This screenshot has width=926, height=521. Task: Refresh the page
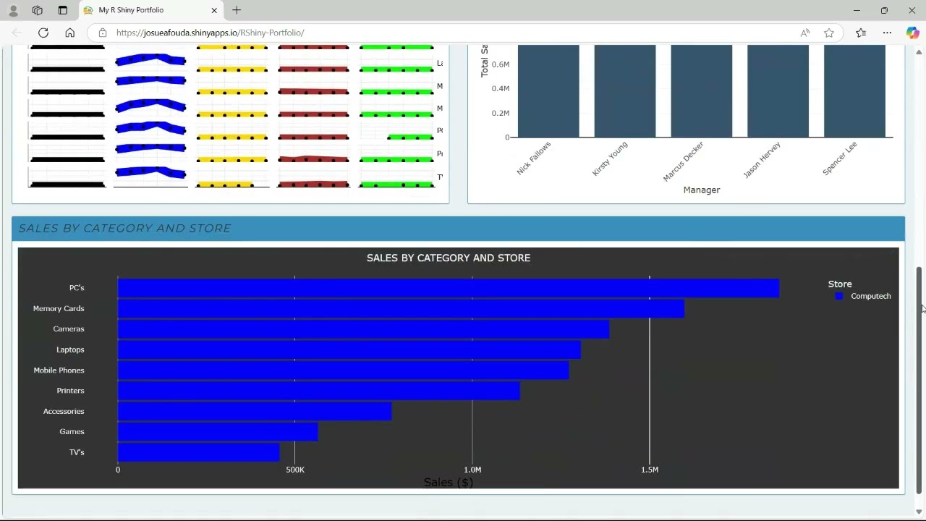pyautogui.click(x=43, y=33)
